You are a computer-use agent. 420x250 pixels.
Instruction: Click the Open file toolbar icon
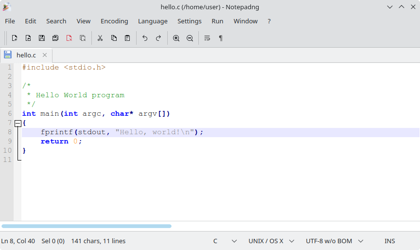(x=28, y=38)
